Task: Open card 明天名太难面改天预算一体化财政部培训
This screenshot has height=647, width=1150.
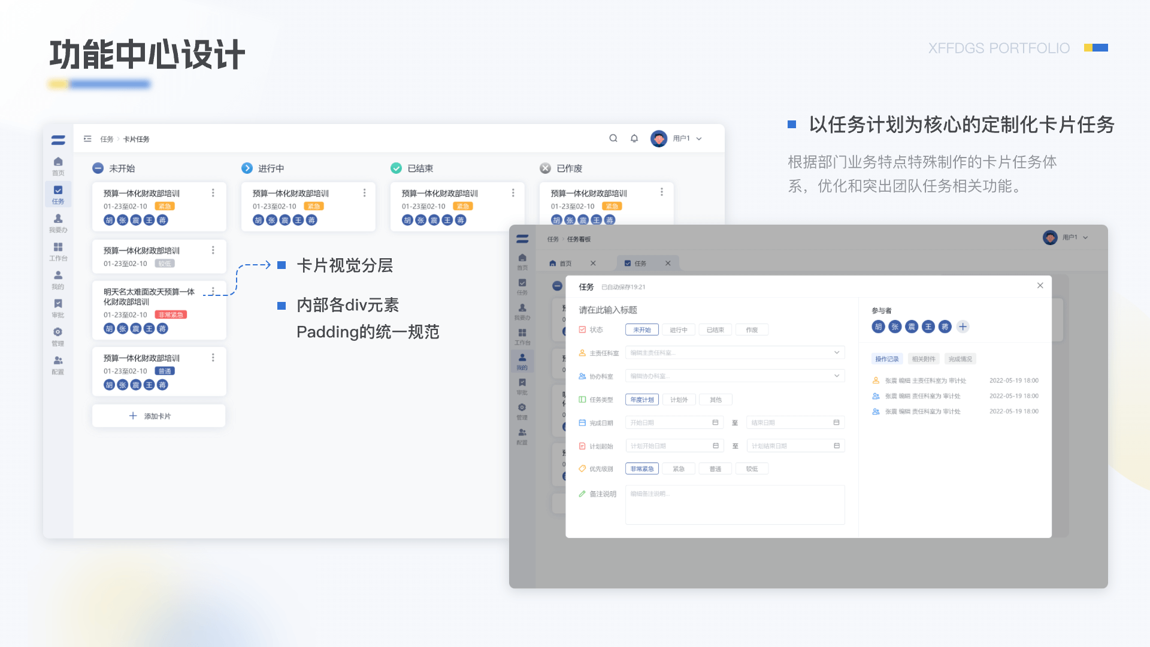Action: [159, 310]
